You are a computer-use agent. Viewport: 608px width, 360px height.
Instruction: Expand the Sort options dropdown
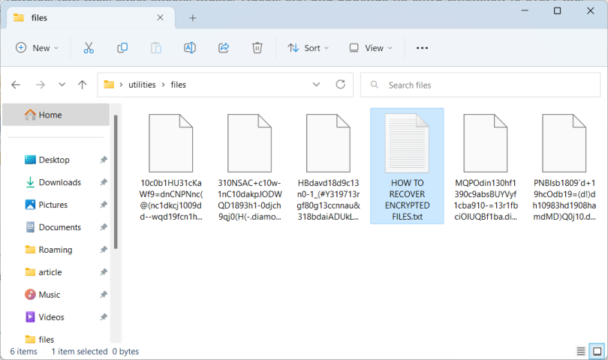click(x=309, y=48)
